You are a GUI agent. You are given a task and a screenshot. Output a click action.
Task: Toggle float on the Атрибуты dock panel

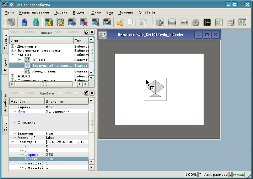coord(87,93)
